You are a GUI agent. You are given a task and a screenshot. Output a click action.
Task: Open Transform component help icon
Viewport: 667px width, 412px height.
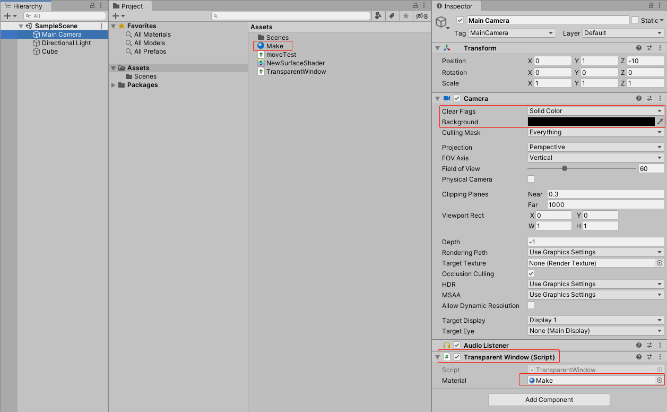click(639, 48)
